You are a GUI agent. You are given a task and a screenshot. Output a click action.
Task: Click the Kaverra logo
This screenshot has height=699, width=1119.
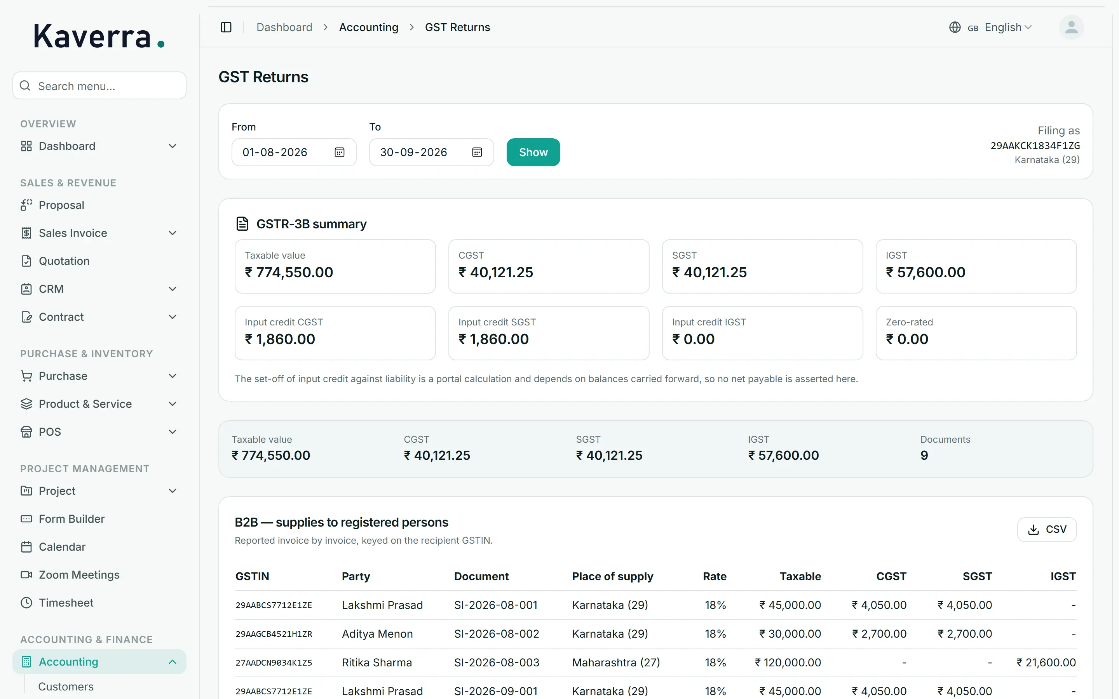point(99,36)
